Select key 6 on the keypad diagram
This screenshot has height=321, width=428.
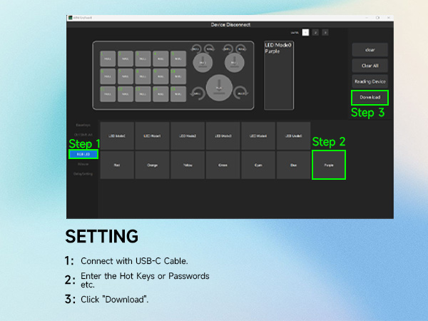(108, 76)
